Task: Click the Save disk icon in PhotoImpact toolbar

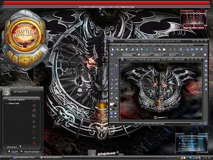Action: point(127,49)
